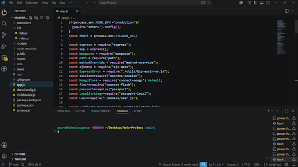Open Explorer views and more actions menu
Image resolution: width=298 pixels, height=167 pixels.
coord(47,11)
